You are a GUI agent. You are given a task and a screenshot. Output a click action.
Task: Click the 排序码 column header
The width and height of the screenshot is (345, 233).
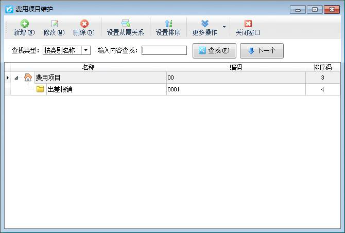pyautogui.click(x=322, y=67)
